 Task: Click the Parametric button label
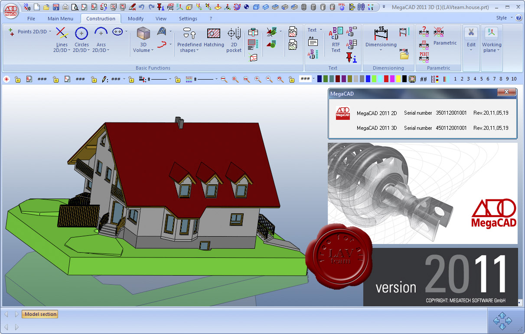point(445,43)
